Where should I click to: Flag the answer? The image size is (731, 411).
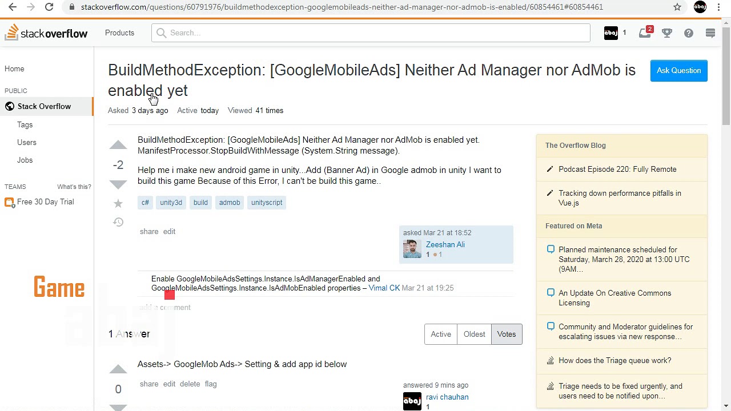[x=211, y=384]
